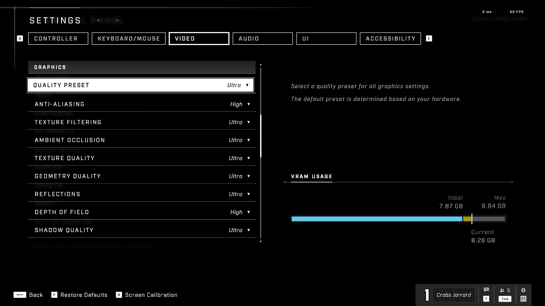Viewport: 545px width, 306px height.
Task: Open the Accessibility tab
Action: (390, 39)
